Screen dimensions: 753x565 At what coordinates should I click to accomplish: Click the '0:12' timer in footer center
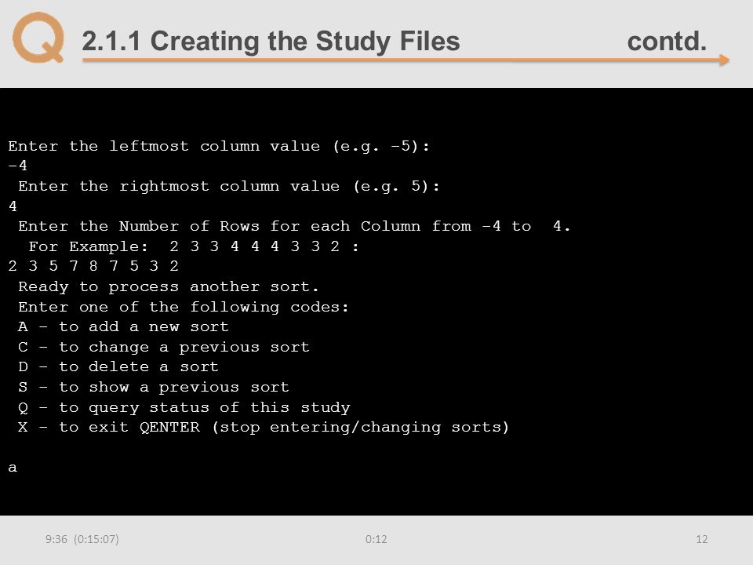376,539
